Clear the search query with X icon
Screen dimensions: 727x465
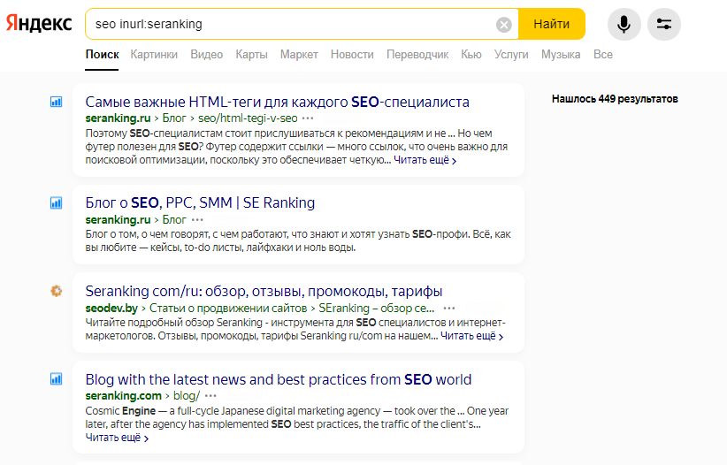coord(504,25)
